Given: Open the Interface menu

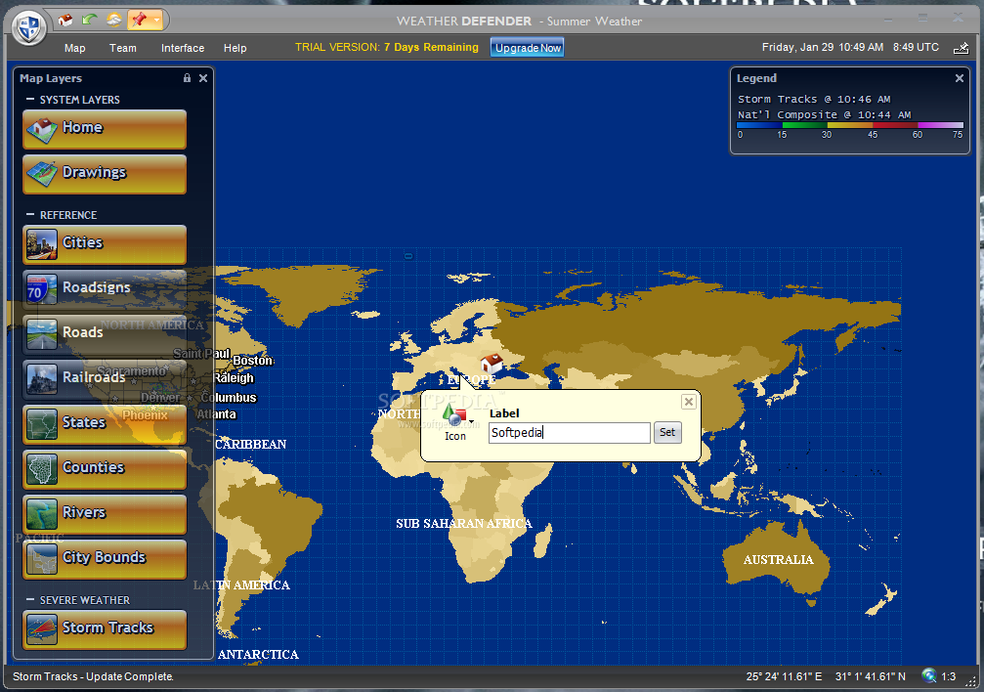Looking at the screenshot, I should pyautogui.click(x=183, y=48).
